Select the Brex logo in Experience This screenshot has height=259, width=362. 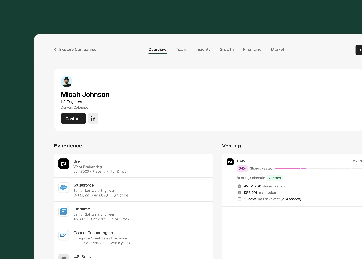click(64, 164)
